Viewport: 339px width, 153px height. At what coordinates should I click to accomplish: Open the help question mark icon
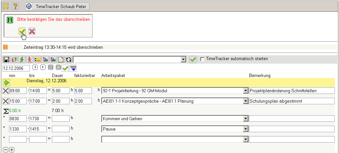[x=15, y=6]
